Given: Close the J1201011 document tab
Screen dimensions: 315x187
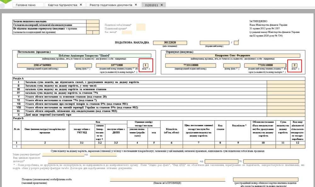Looking at the screenshot, I should [x=162, y=5].
